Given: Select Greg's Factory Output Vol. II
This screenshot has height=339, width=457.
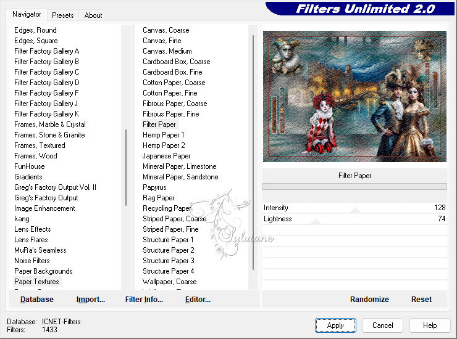Looking at the screenshot, I should [55, 187].
